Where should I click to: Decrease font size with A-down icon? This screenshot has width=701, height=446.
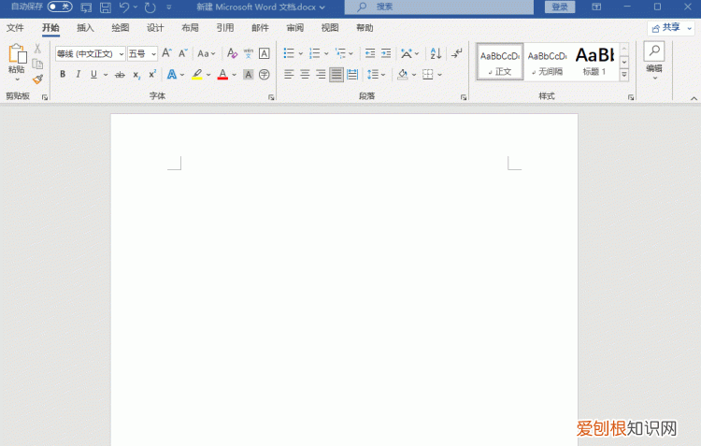point(182,53)
